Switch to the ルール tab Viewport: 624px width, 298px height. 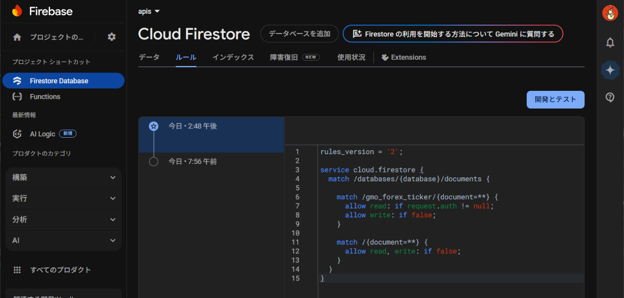186,57
